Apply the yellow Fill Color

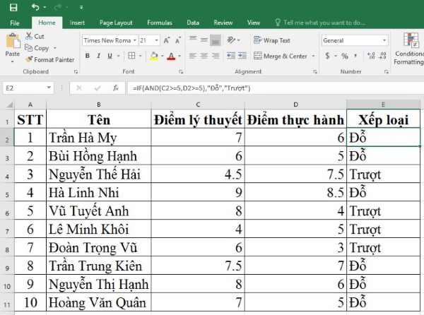(x=154, y=56)
